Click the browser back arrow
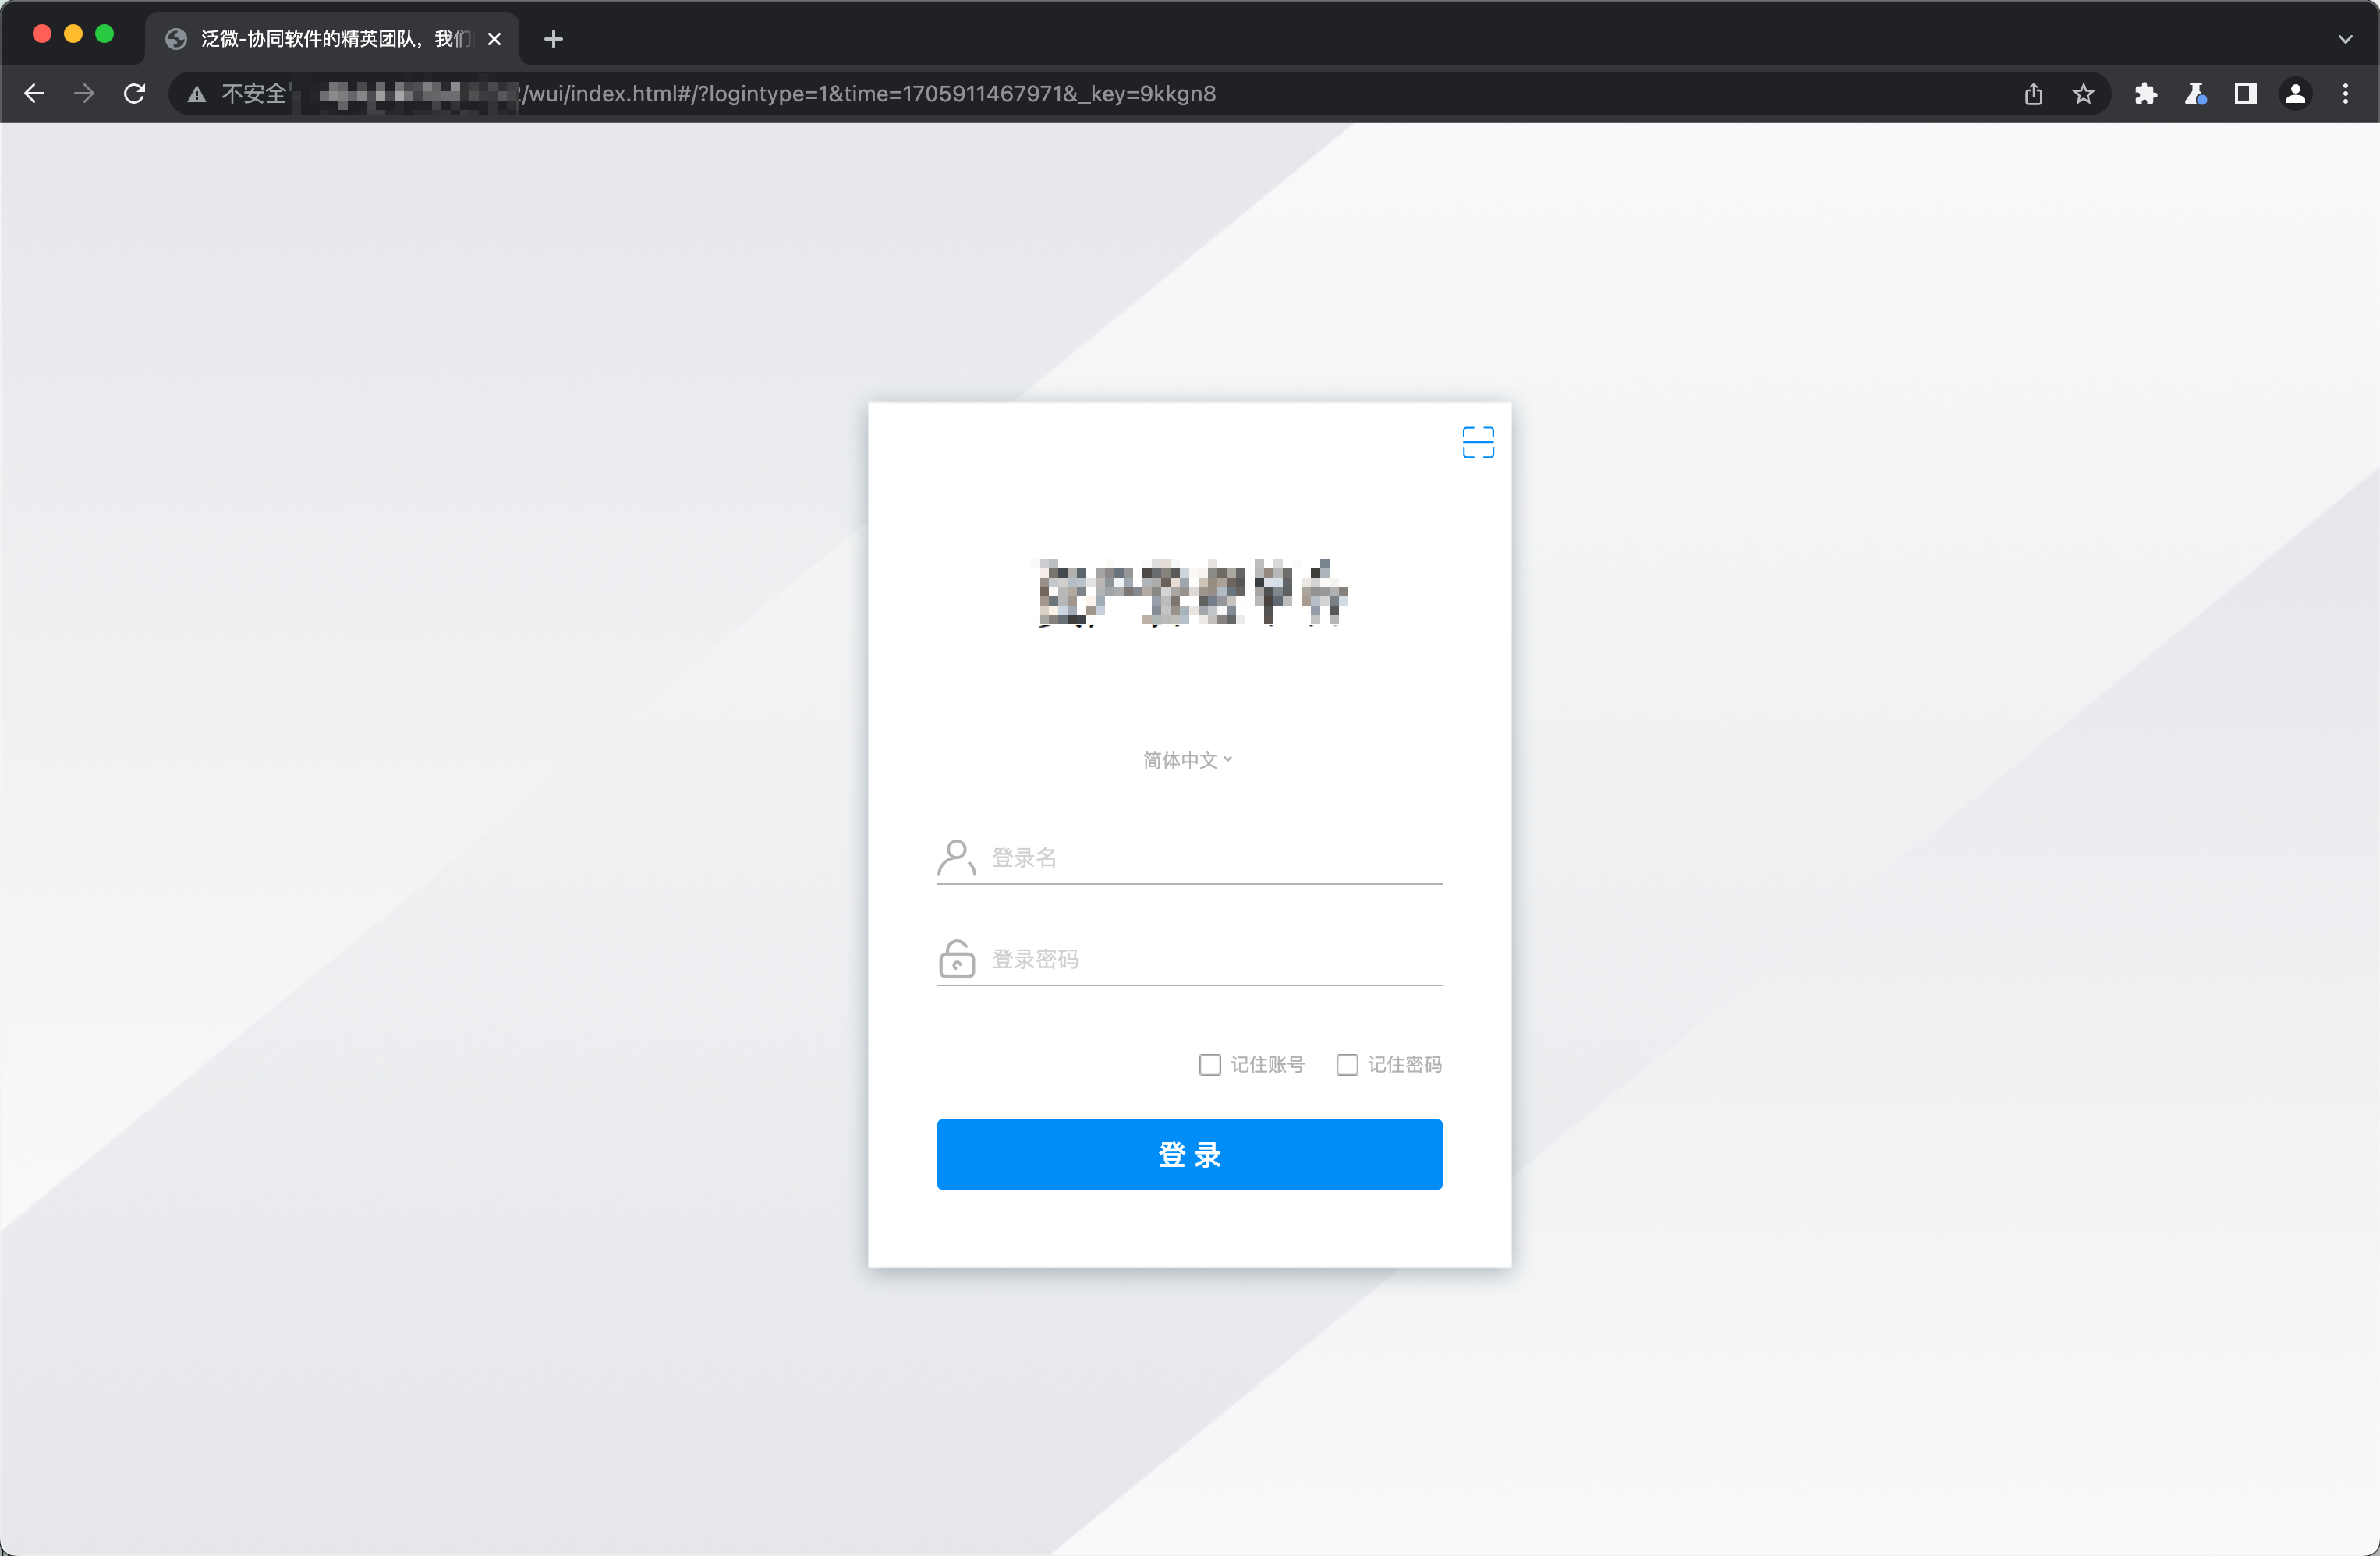This screenshot has height=1556, width=2380. click(x=35, y=94)
